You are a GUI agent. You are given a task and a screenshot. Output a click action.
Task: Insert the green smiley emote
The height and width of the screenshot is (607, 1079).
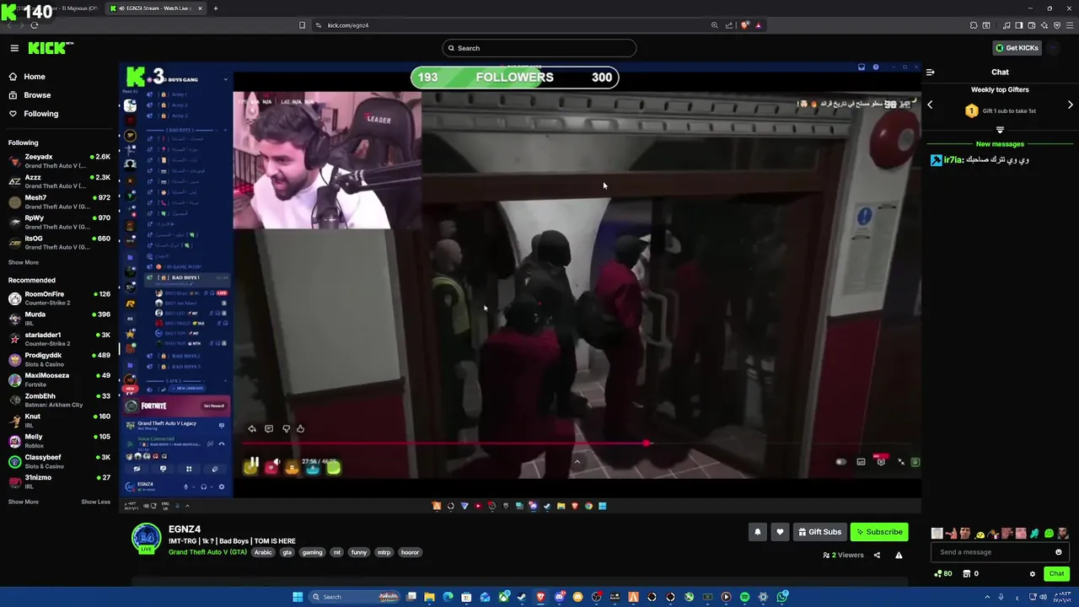click(x=1049, y=534)
